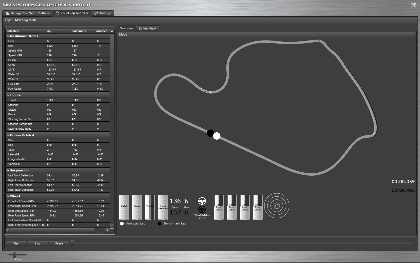
Task: Collapse the Suspension section
Action: point(8,170)
